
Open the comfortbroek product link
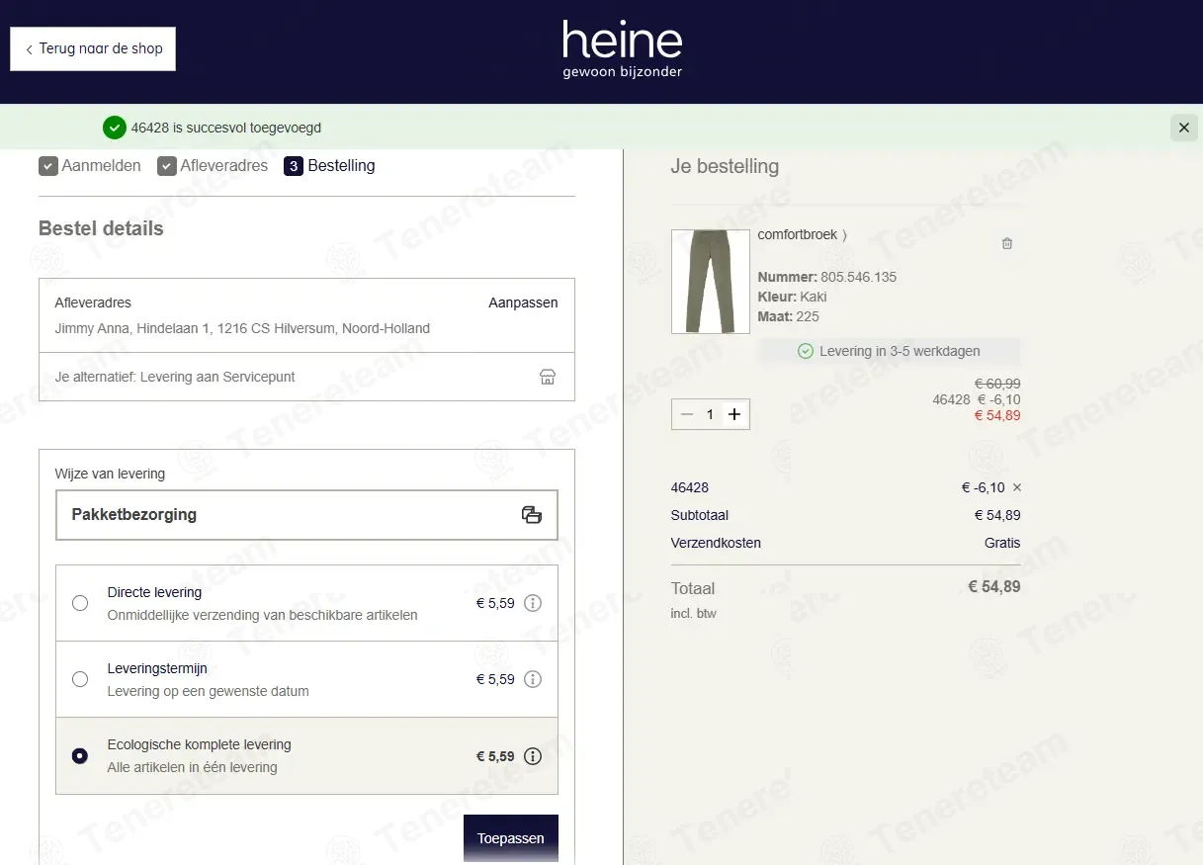tap(802, 235)
